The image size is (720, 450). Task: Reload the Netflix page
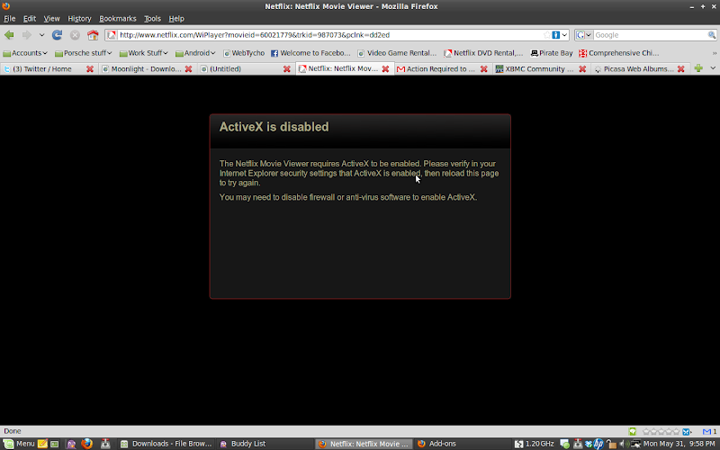point(57,35)
